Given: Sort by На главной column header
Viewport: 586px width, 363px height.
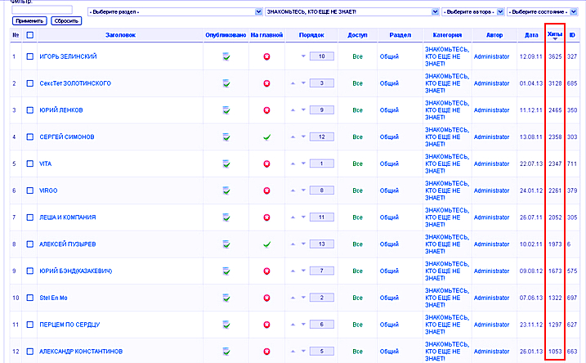Looking at the screenshot, I should click(x=266, y=35).
